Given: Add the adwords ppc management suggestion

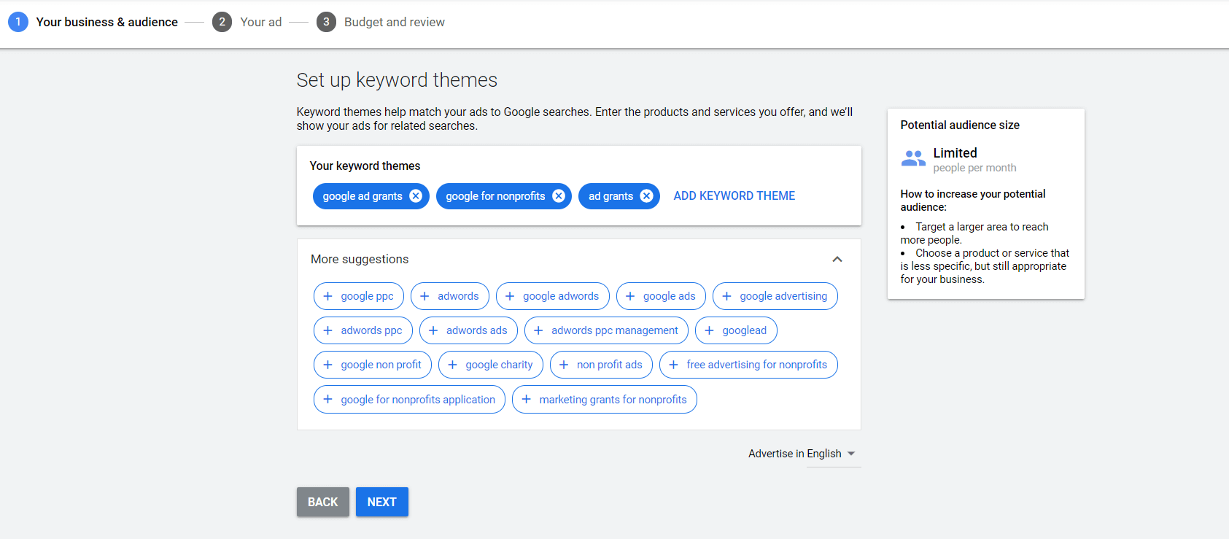Looking at the screenshot, I should point(606,330).
